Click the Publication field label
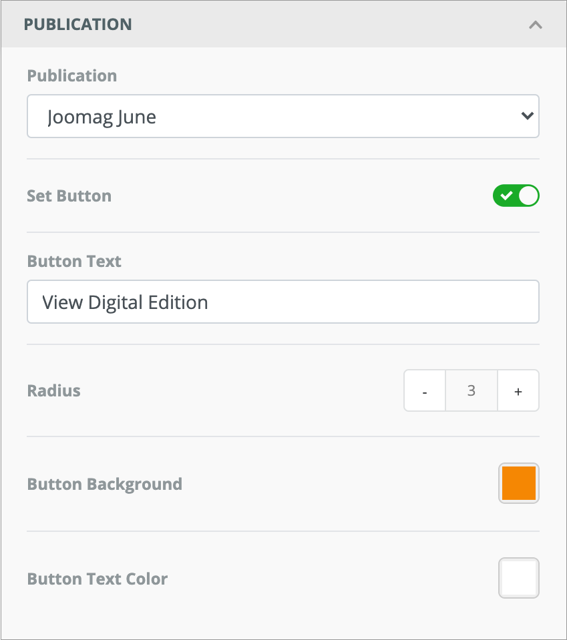This screenshot has width=567, height=640. tap(72, 75)
